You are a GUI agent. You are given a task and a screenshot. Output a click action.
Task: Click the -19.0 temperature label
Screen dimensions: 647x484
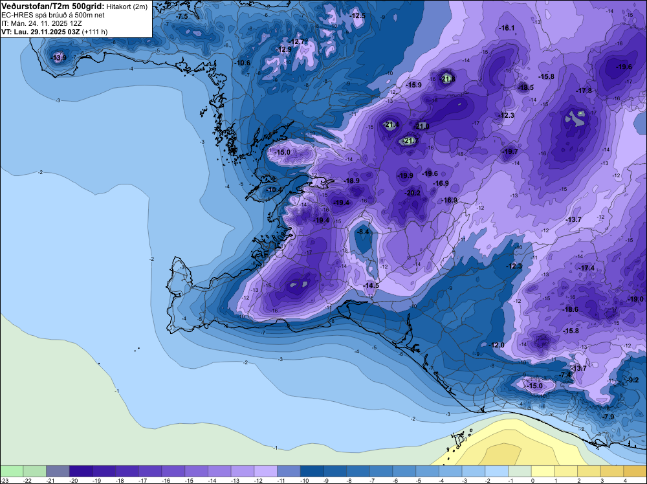tap(635, 299)
